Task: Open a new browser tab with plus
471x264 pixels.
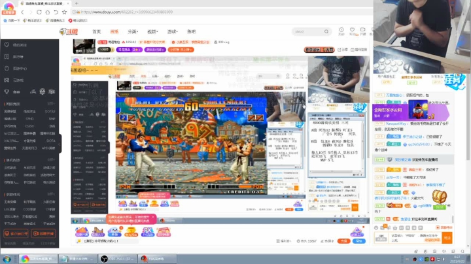Action: click(x=77, y=3)
